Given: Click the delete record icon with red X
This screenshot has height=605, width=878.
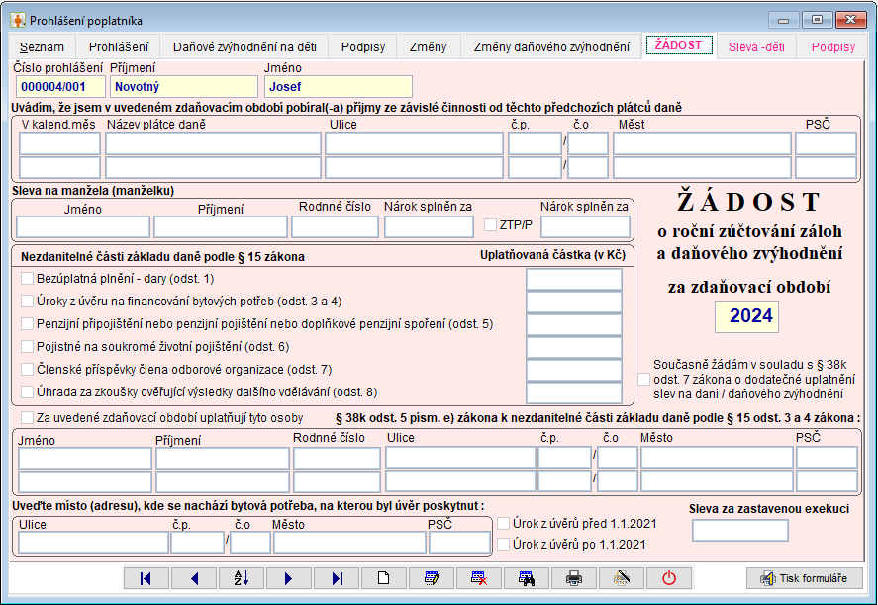Looking at the screenshot, I should click(479, 578).
